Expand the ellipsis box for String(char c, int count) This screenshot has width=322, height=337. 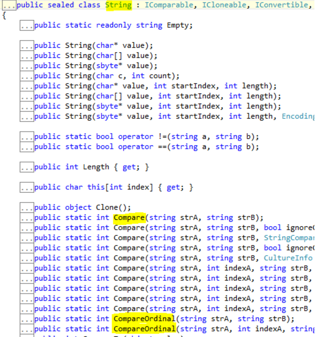[27, 76]
